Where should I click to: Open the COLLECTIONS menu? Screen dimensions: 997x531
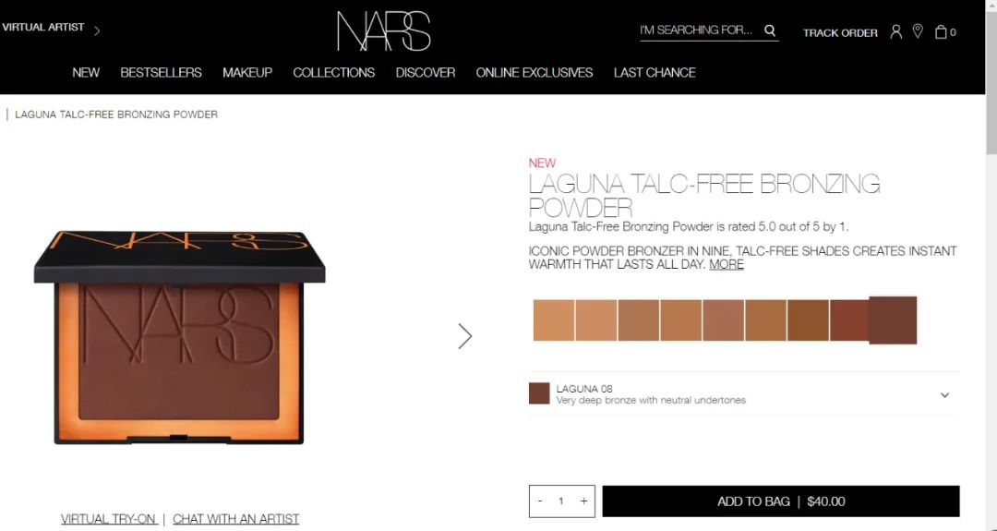coord(334,73)
